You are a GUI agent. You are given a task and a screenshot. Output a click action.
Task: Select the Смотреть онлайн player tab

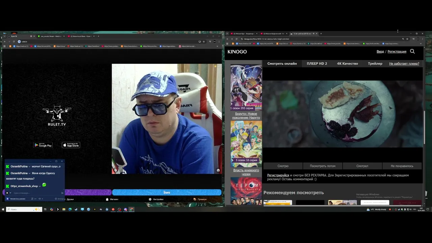point(282,63)
